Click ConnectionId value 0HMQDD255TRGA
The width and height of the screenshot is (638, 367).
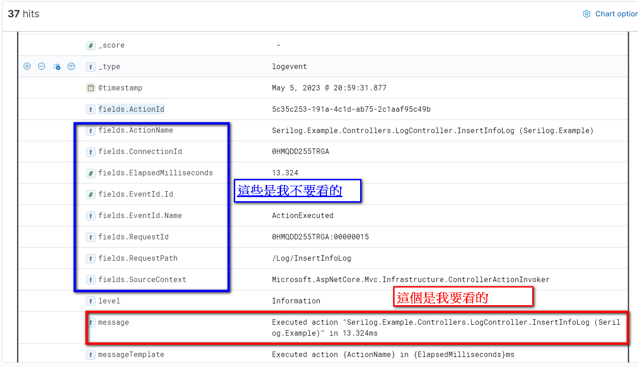301,152
